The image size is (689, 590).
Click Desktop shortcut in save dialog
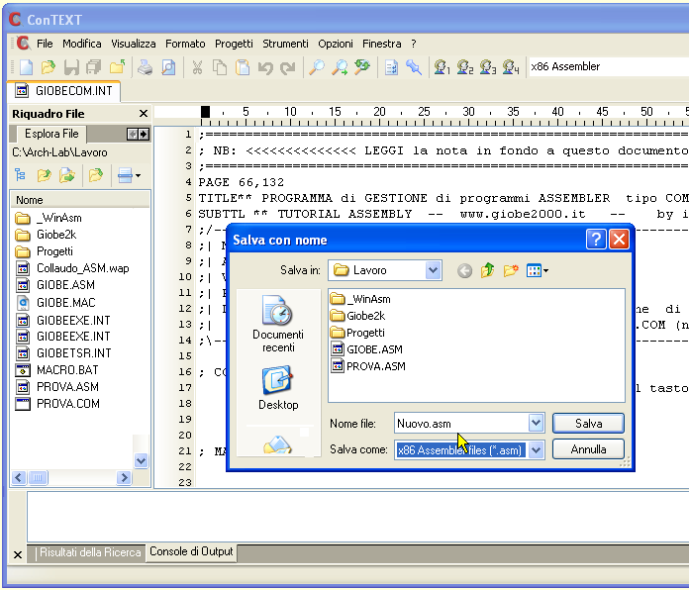coord(278,388)
